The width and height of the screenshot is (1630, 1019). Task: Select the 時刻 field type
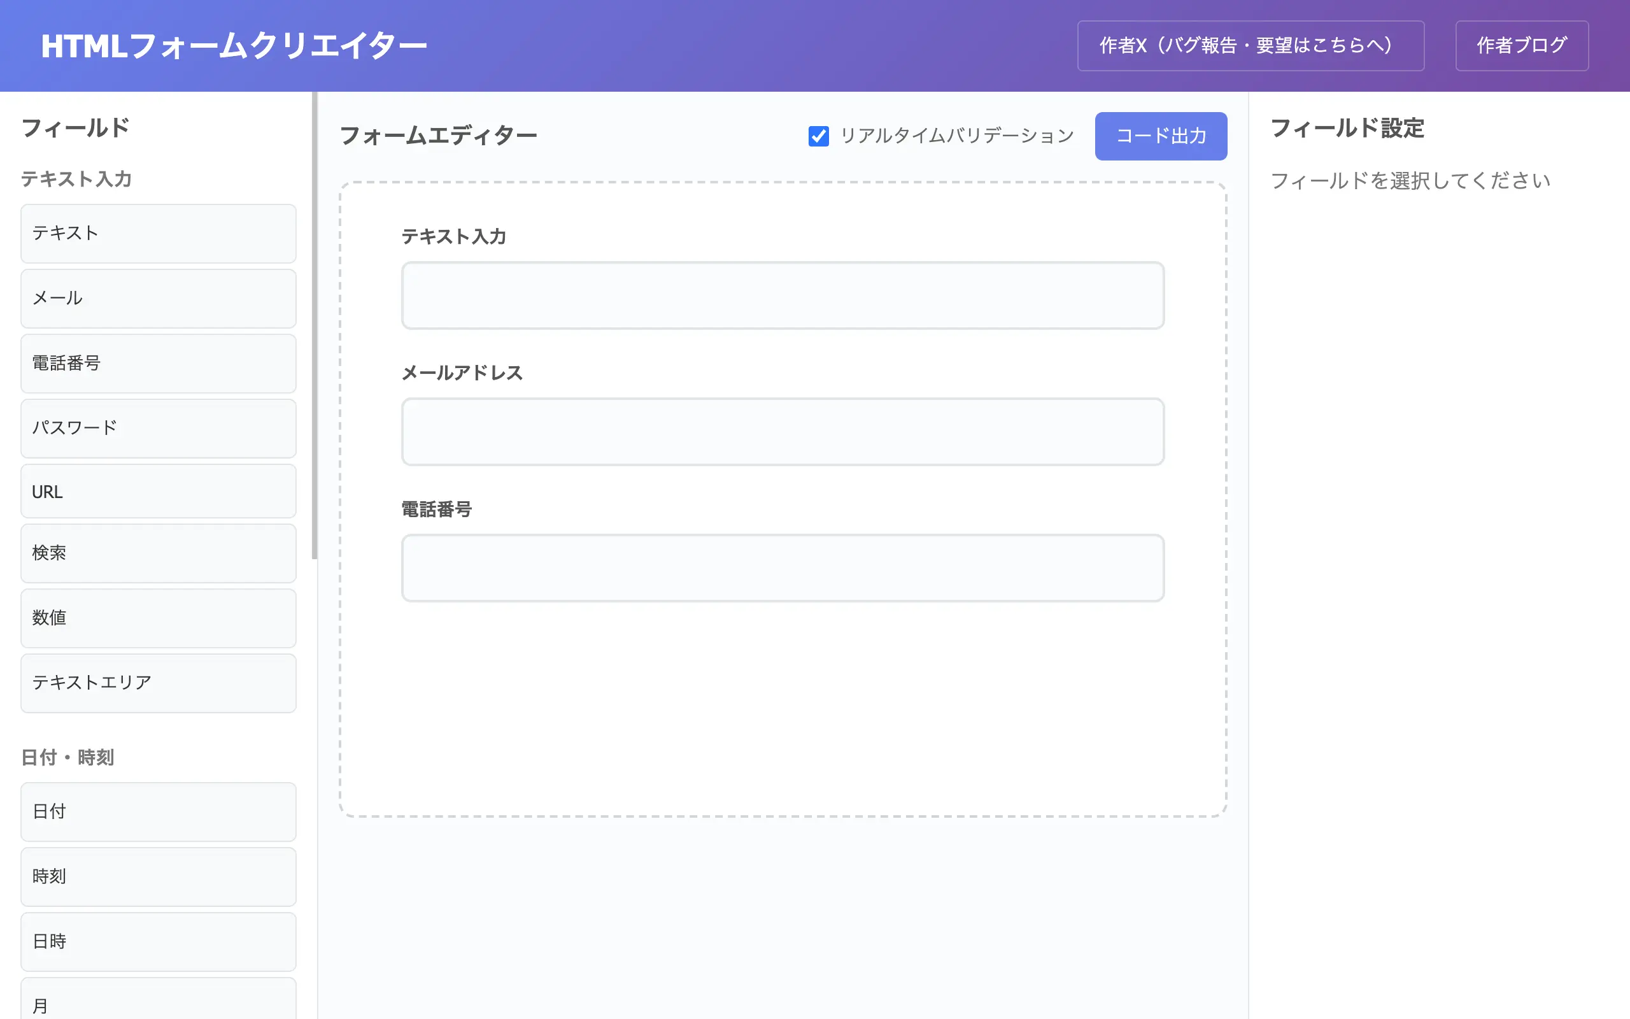pos(159,877)
